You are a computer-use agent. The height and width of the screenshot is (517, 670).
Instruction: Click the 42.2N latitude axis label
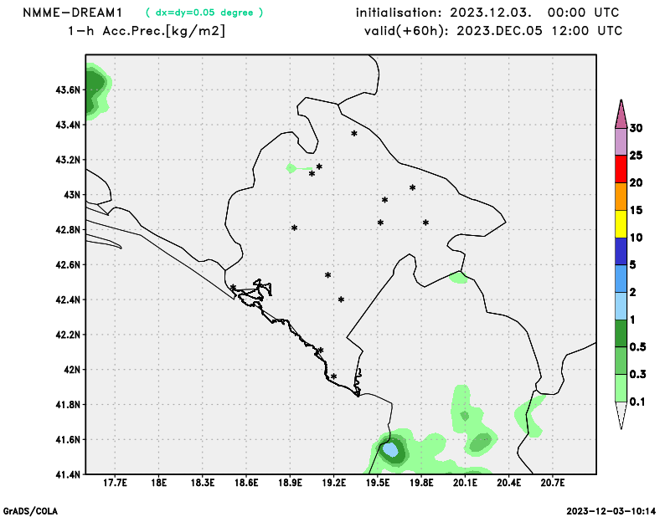(68, 335)
